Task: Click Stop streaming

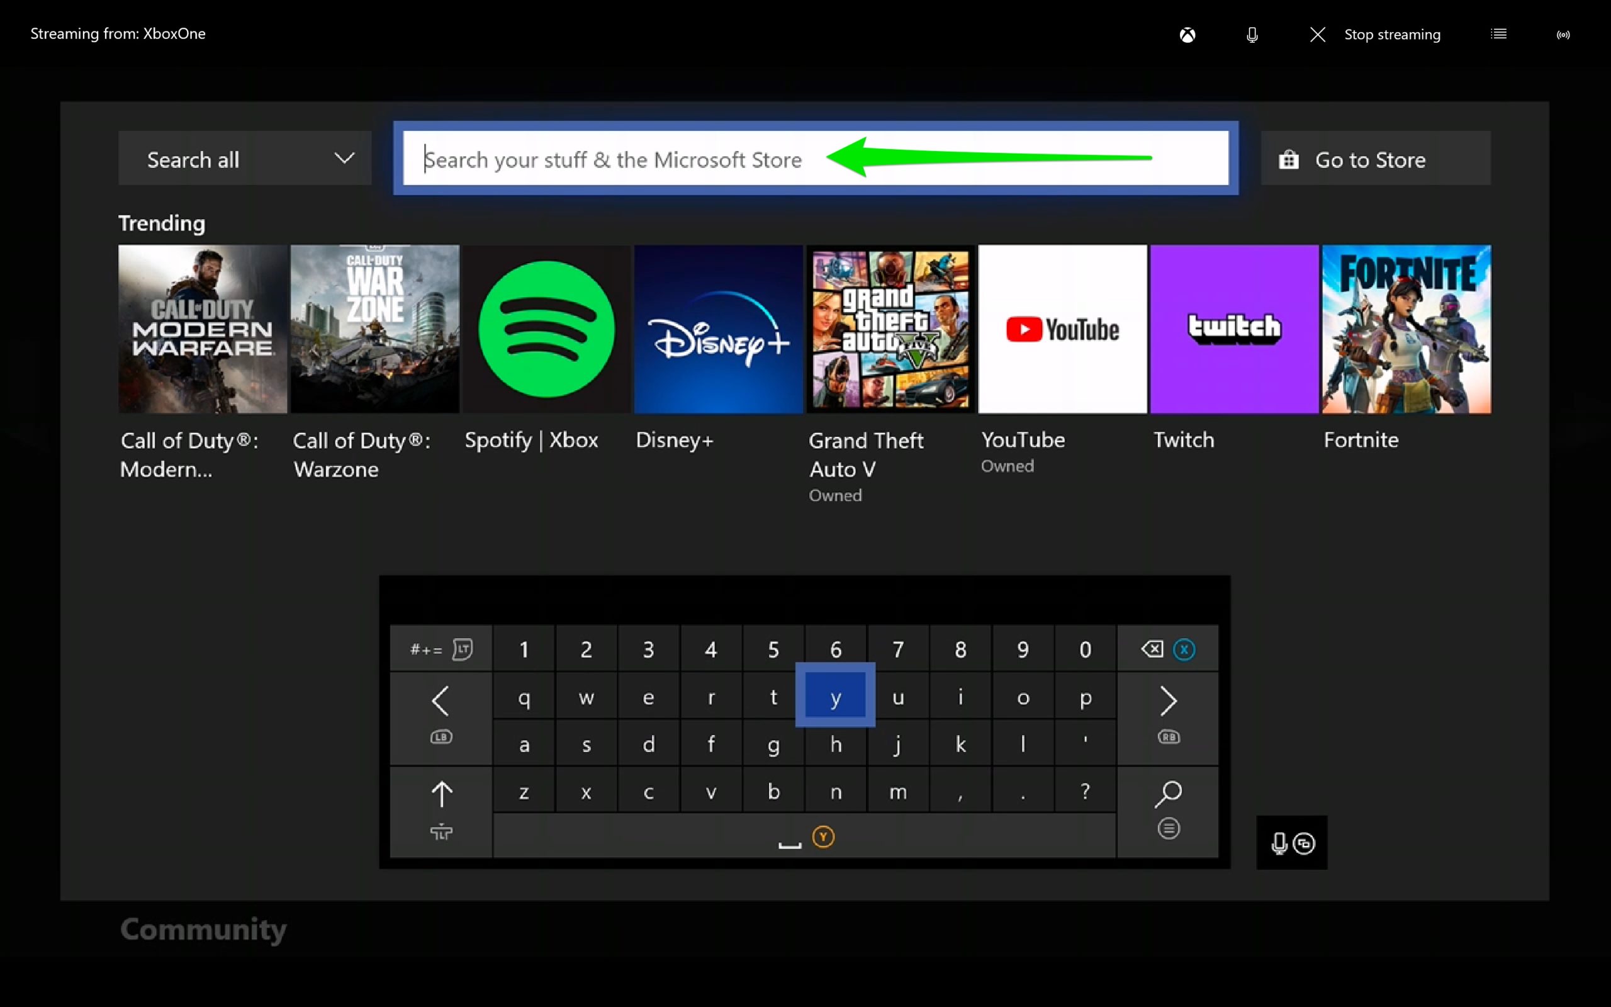Action: click(x=1374, y=35)
